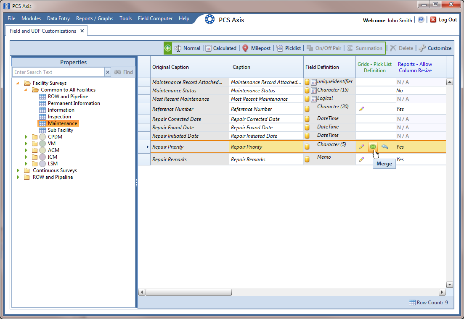Viewport: 464px width, 319px height.
Task: Expand the ICM folder
Action: tap(26, 157)
